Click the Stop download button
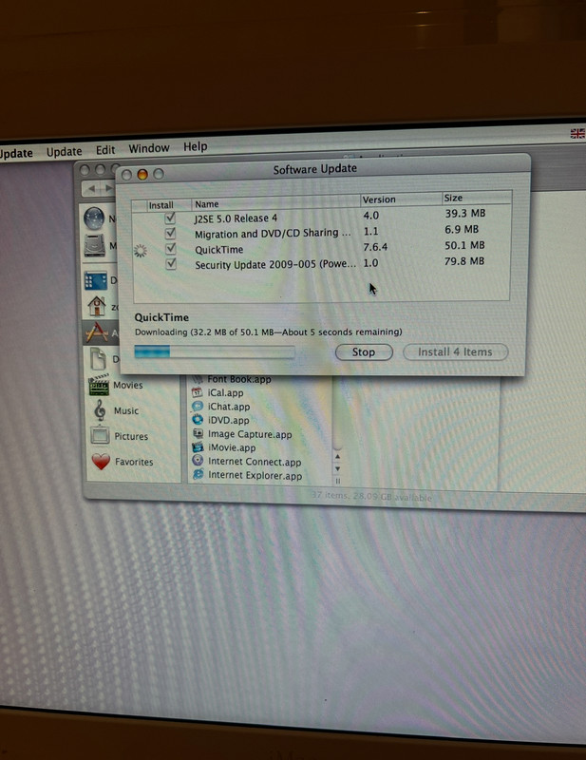 point(364,352)
